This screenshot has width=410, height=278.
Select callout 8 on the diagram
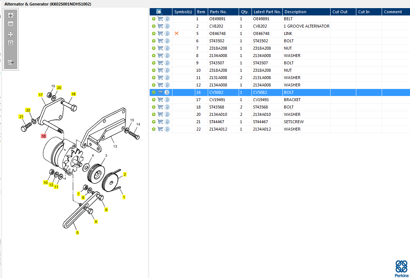click(83, 197)
